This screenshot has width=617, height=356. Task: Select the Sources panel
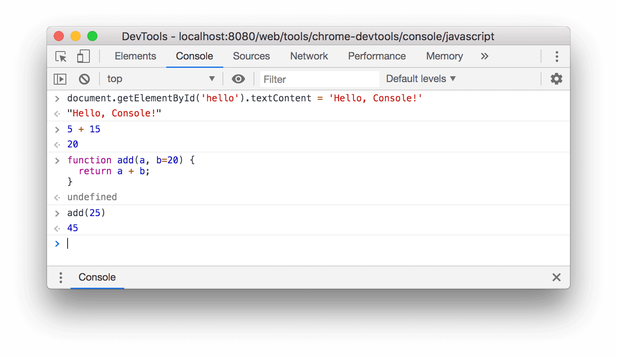[x=251, y=56]
